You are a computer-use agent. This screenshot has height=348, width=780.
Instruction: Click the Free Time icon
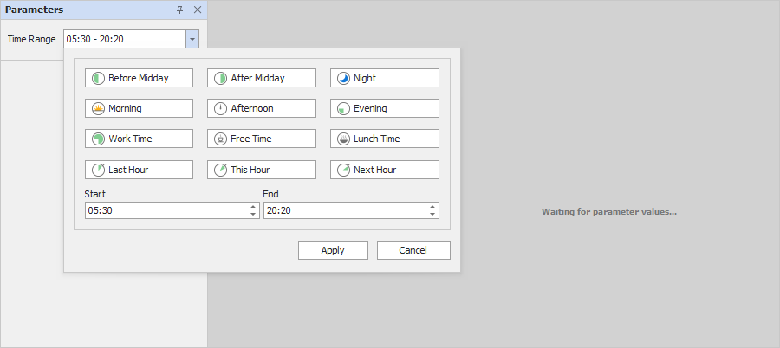(221, 139)
